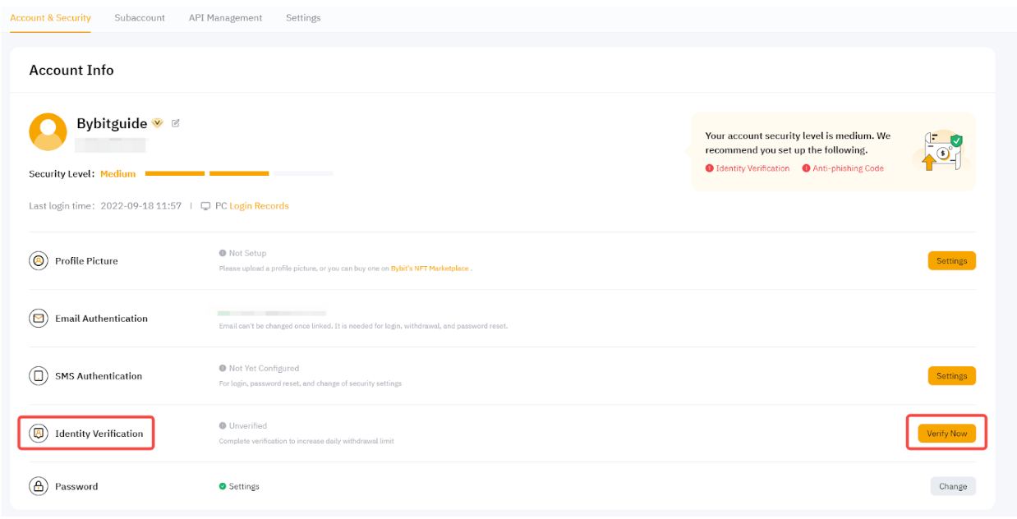The width and height of the screenshot is (1017, 519).
Task: Click the SMS Authentication phone icon
Action: (x=38, y=376)
